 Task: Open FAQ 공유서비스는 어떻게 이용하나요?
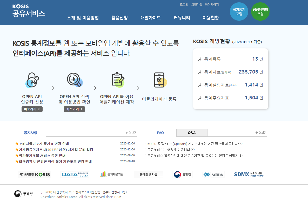coord(171,150)
